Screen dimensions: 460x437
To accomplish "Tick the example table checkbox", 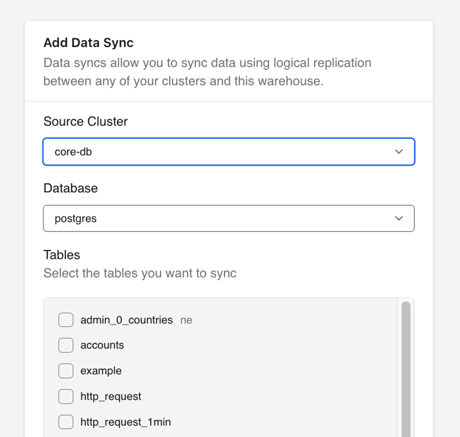I will pyautogui.click(x=66, y=371).
